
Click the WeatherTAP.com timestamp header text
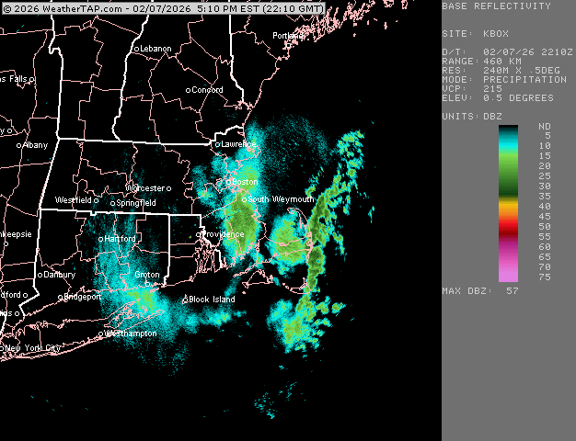[164, 8]
